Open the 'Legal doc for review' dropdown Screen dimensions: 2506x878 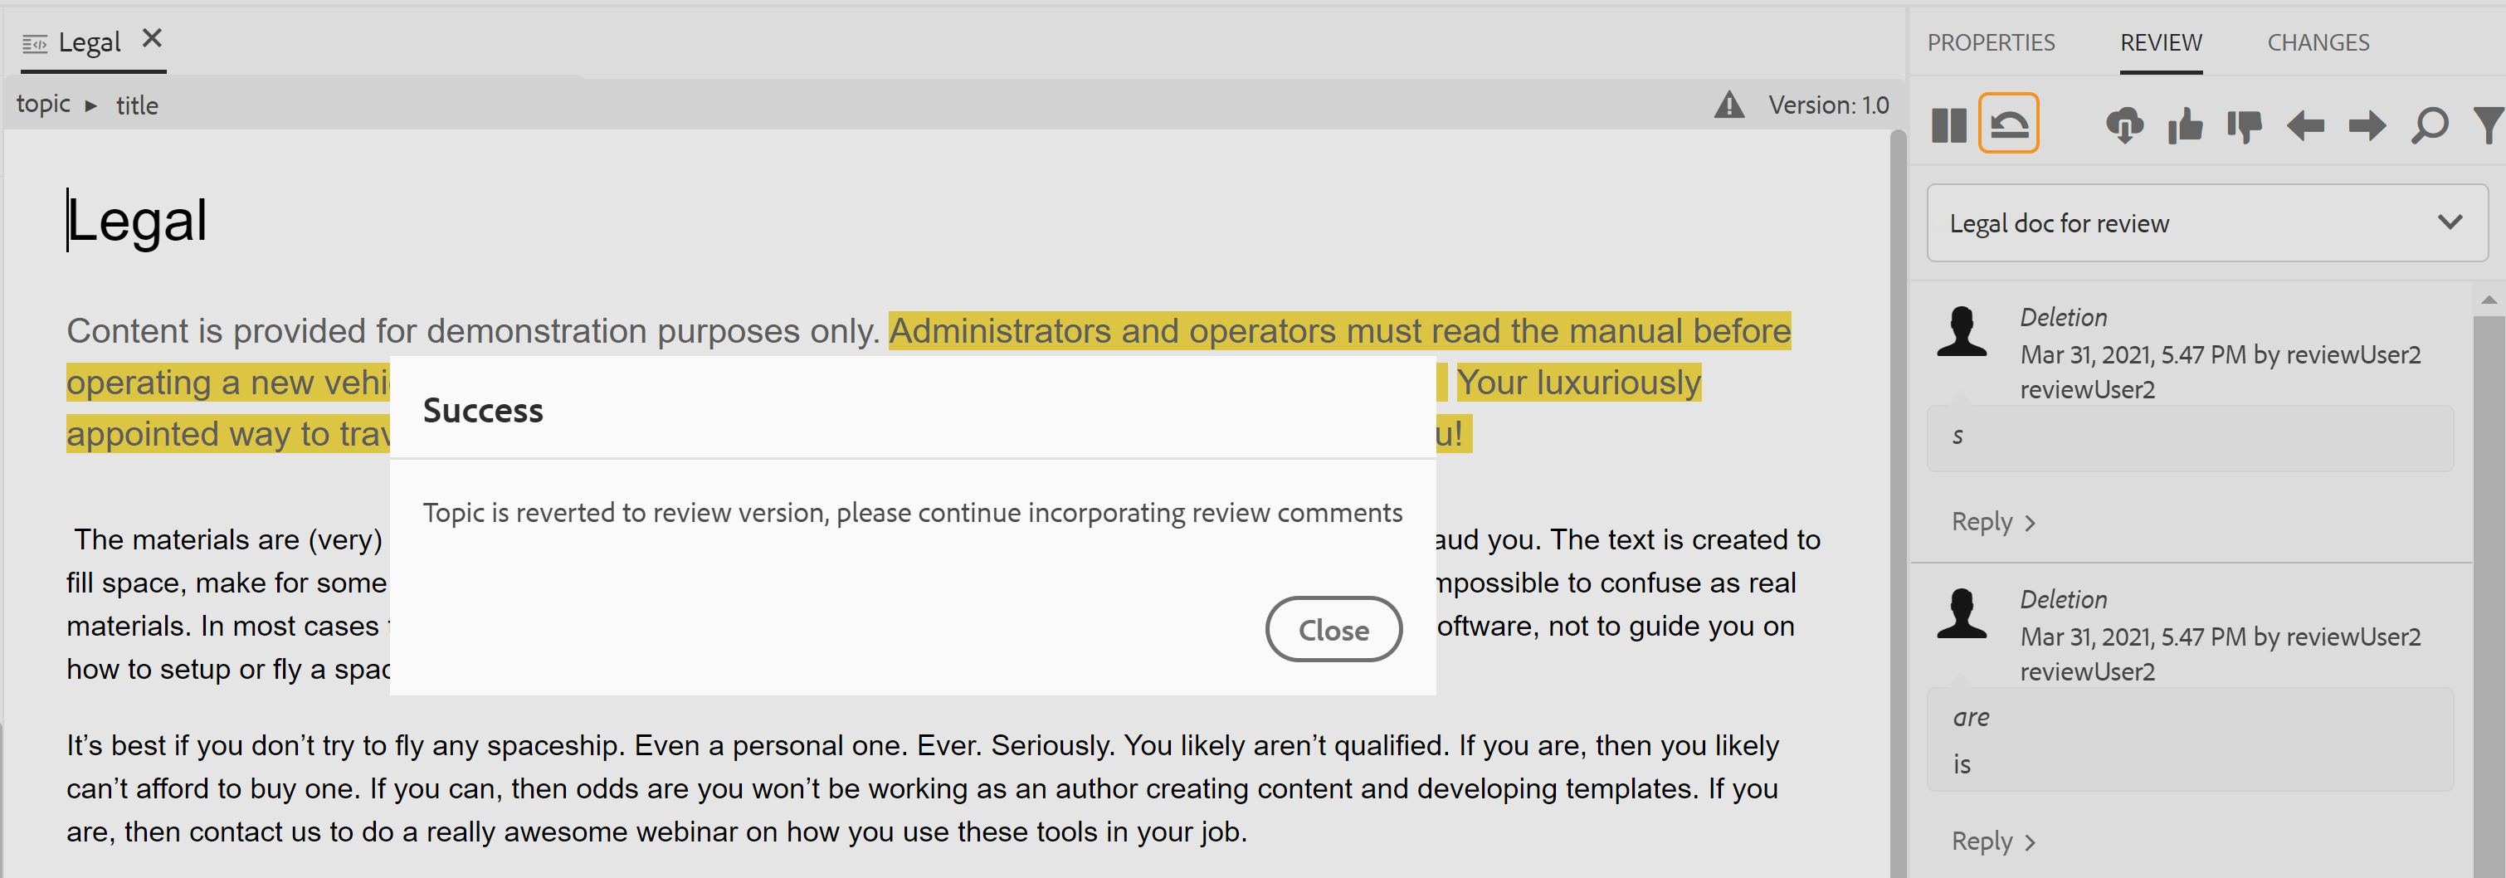coord(2206,223)
